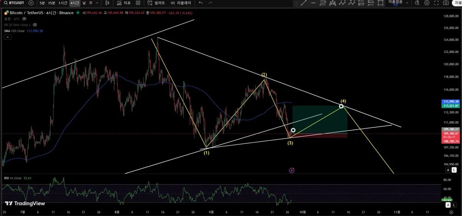This screenshot has width=462, height=216.
Task: Click the red 109,380.07 current price label
Action: pos(451,133)
